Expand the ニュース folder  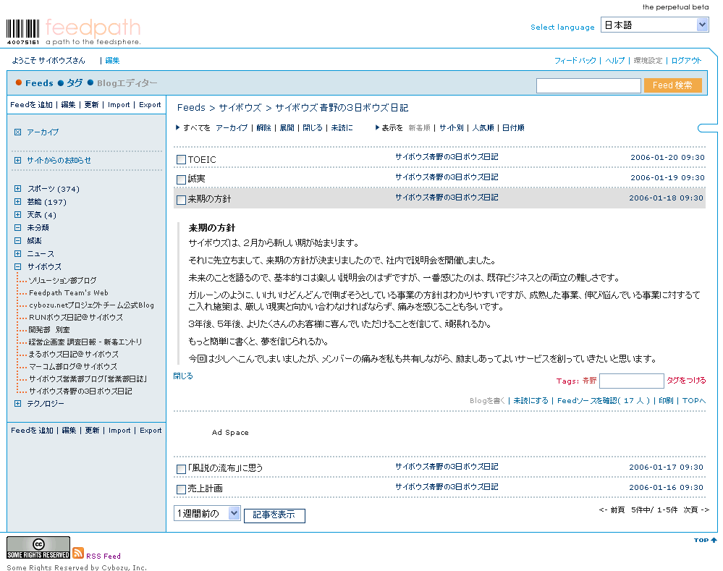tap(17, 254)
